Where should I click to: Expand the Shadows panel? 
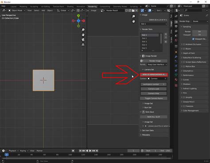[187, 84]
